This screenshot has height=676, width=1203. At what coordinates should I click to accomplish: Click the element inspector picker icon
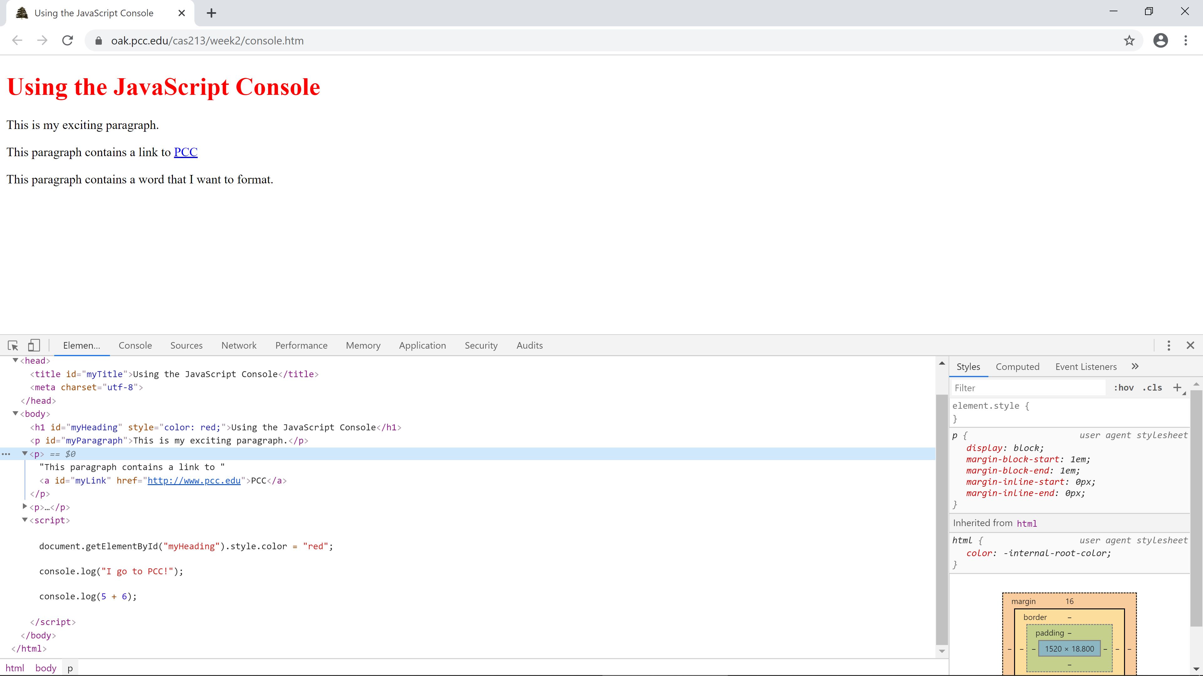click(13, 345)
